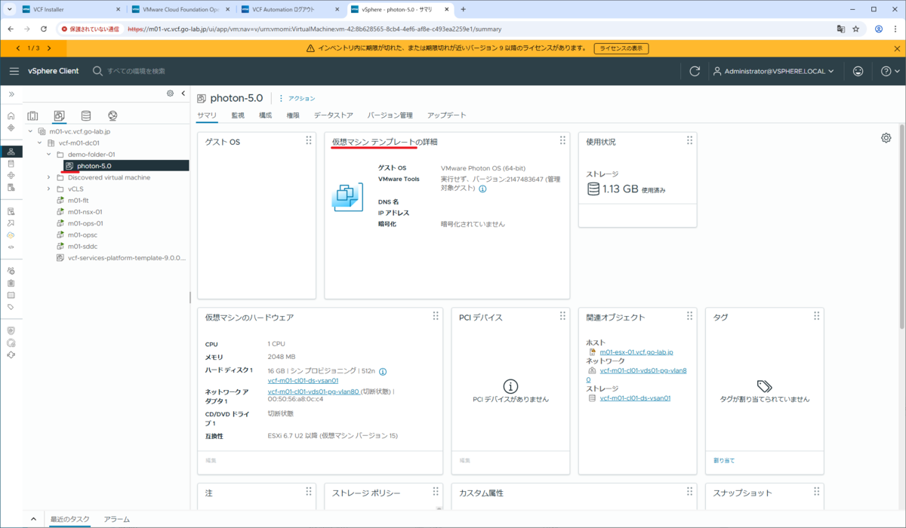Go to previous notification in banner

pos(18,48)
